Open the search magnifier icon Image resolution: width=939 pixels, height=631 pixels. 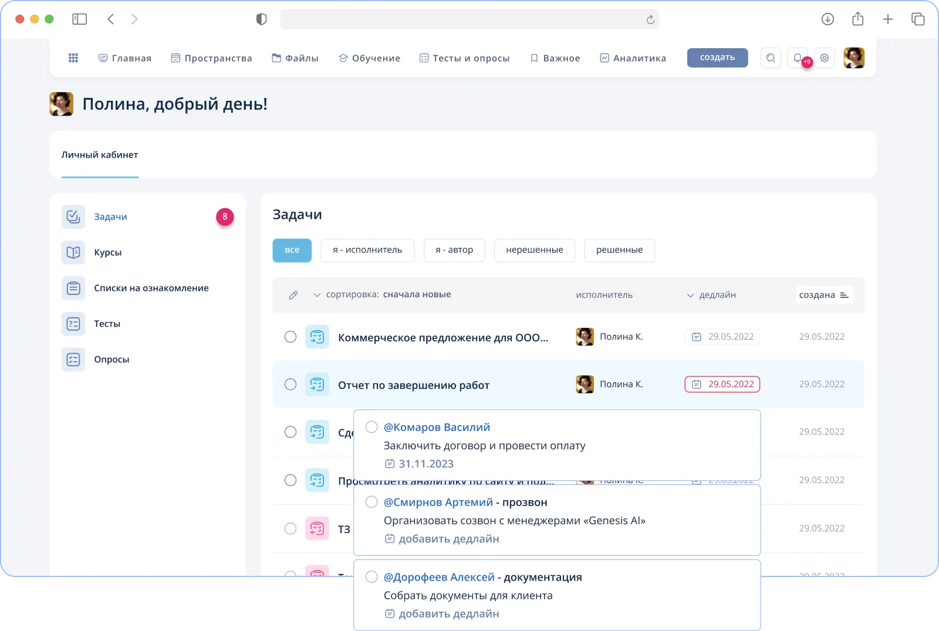tap(771, 58)
